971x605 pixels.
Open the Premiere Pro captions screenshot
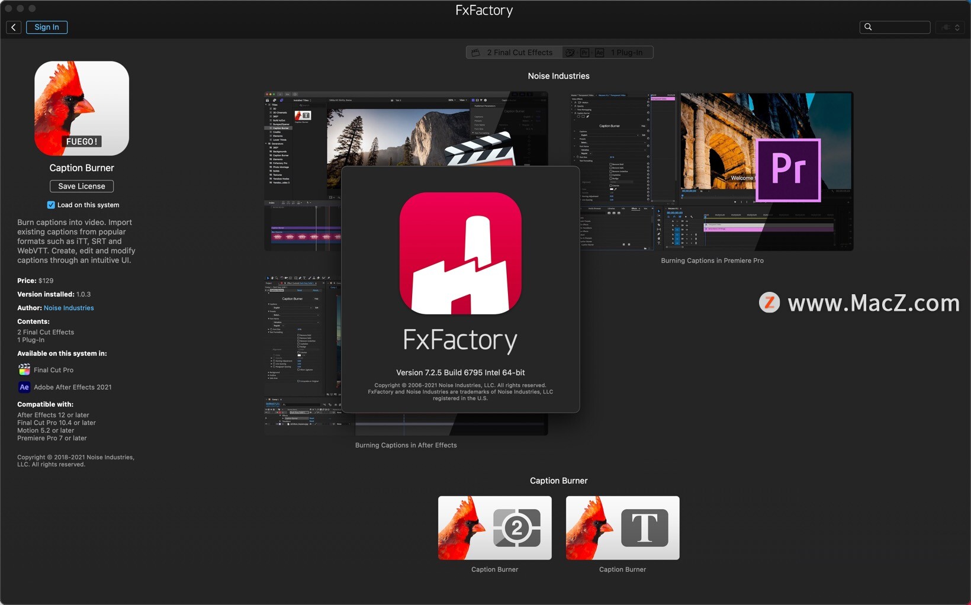pos(712,171)
